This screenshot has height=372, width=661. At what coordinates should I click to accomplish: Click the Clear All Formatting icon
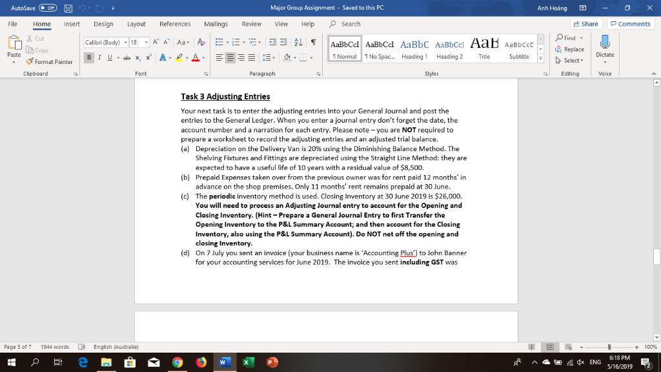(201, 42)
